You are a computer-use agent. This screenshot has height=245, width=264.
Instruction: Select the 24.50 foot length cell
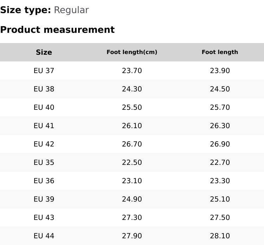220,89
